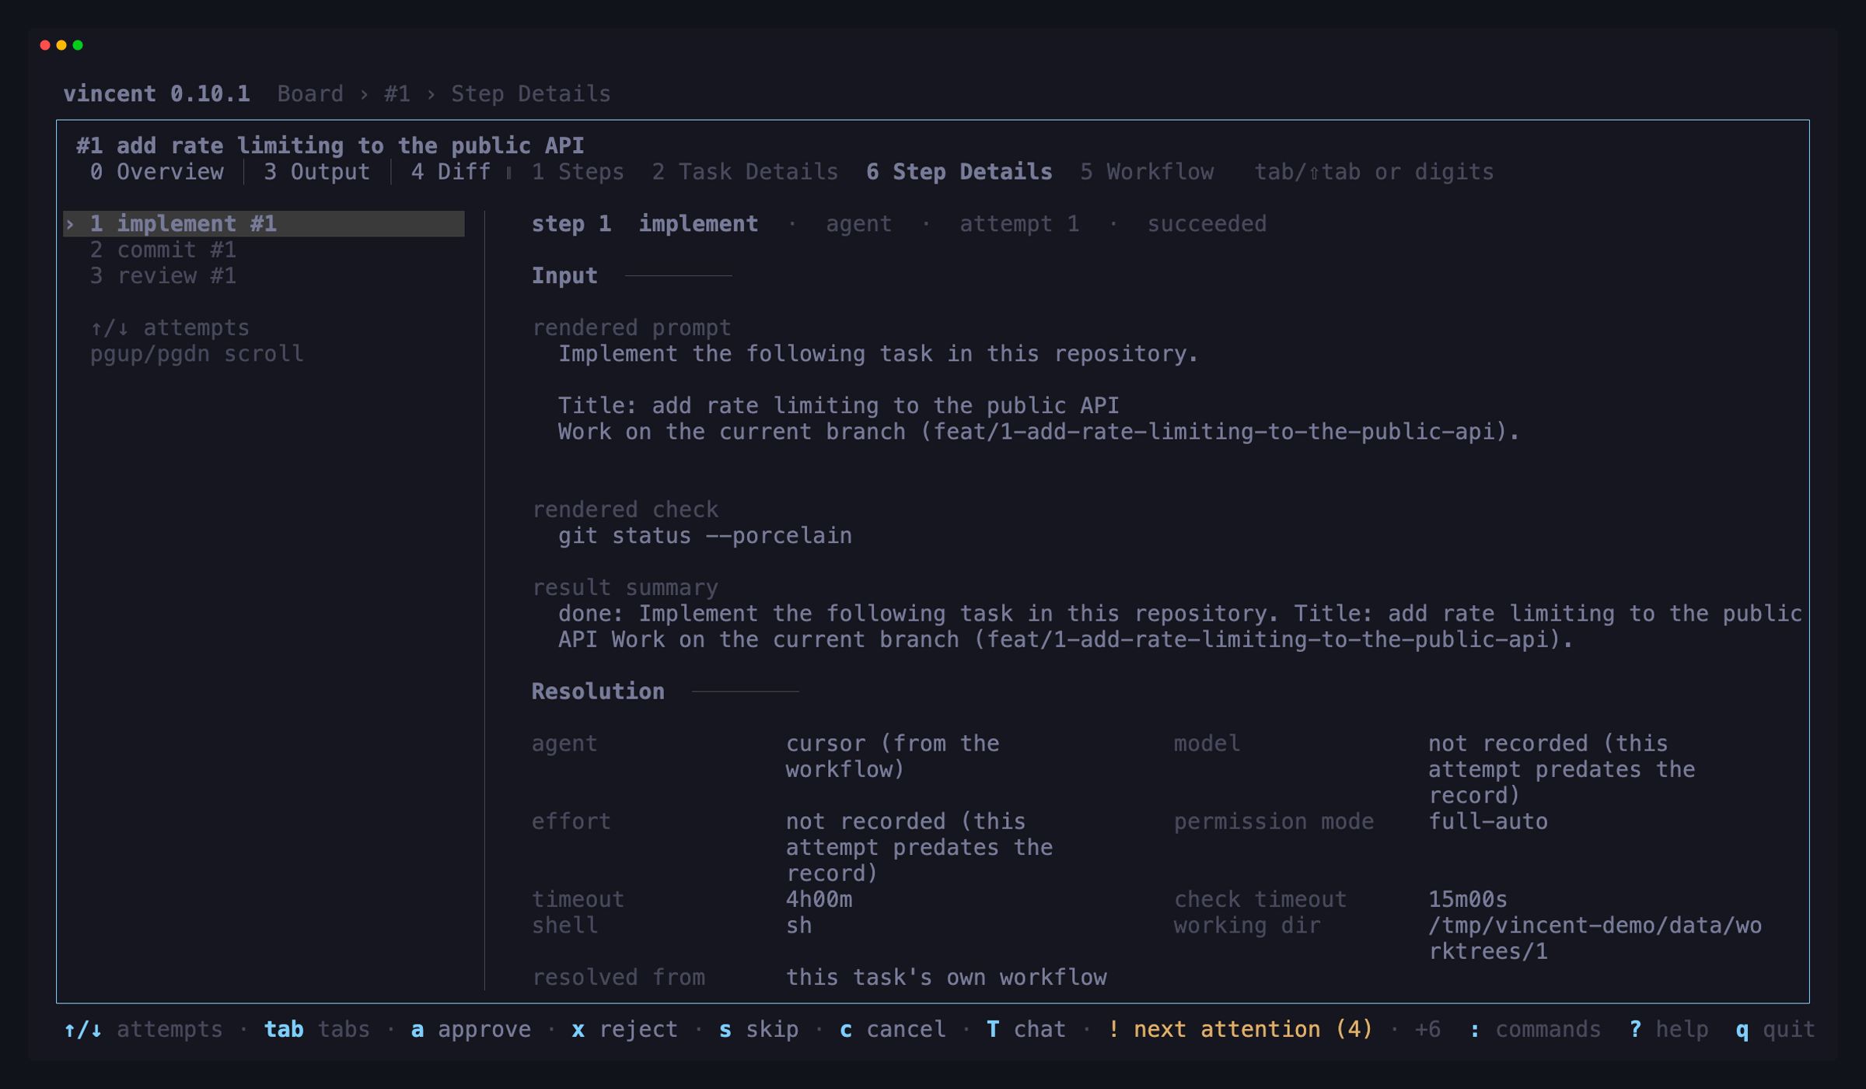Screen dimensions: 1866x1089
Task: Click the working dir path value
Action: 1595,939
